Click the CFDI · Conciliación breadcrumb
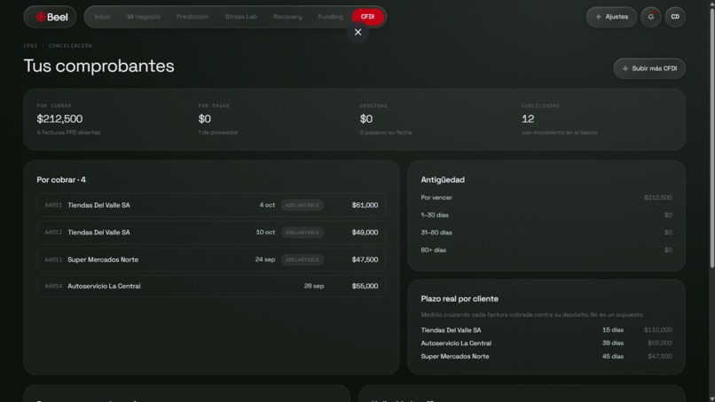Screen dimensions: 715x402 click(x=58, y=45)
